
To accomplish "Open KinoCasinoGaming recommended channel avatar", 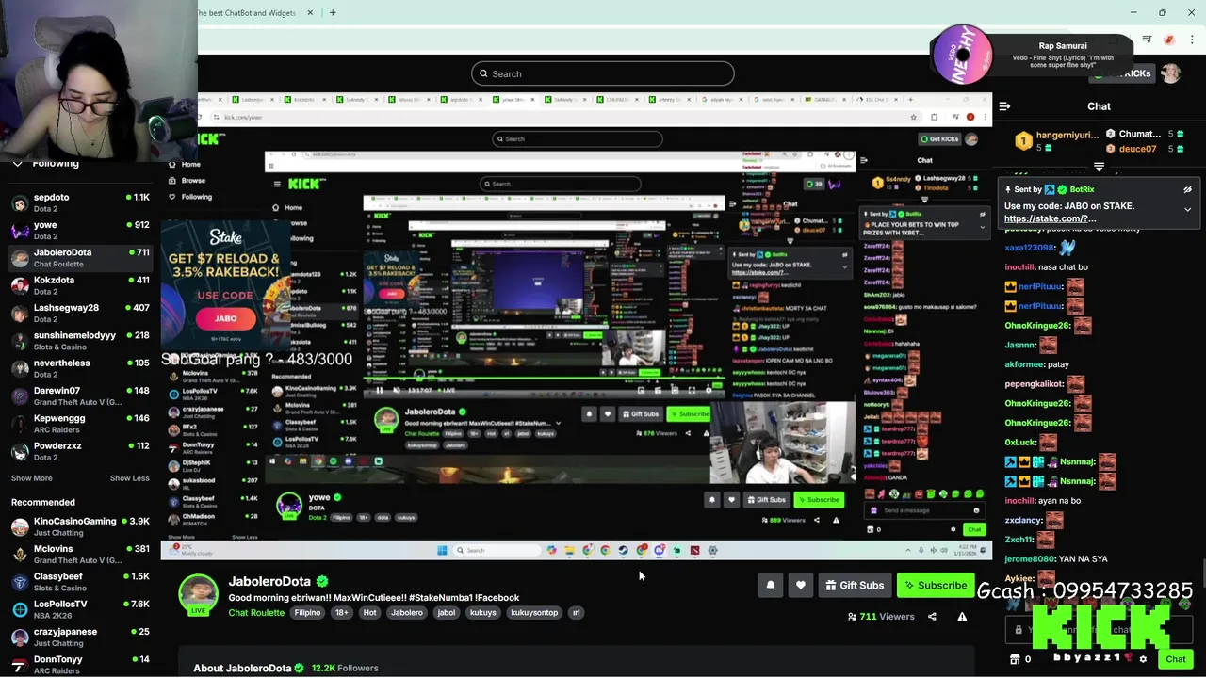I will (x=19, y=526).
